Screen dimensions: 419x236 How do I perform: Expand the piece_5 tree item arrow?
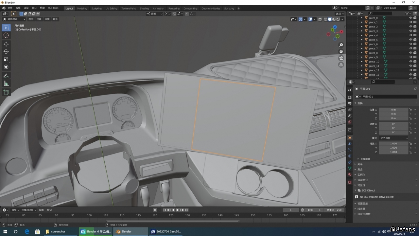coord(362,40)
